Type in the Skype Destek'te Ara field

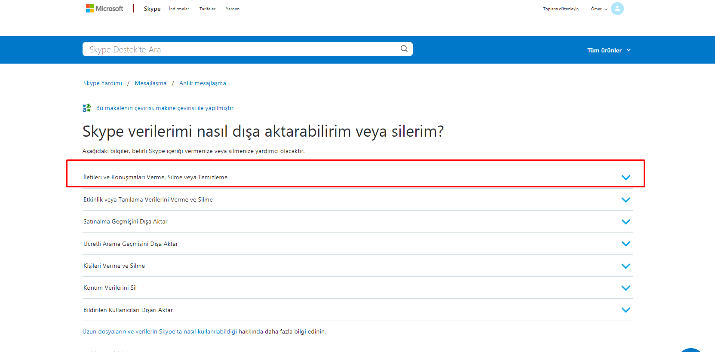click(x=241, y=49)
